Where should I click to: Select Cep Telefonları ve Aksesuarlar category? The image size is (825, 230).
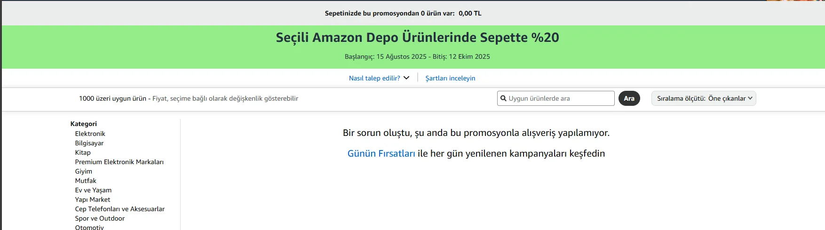coord(119,209)
